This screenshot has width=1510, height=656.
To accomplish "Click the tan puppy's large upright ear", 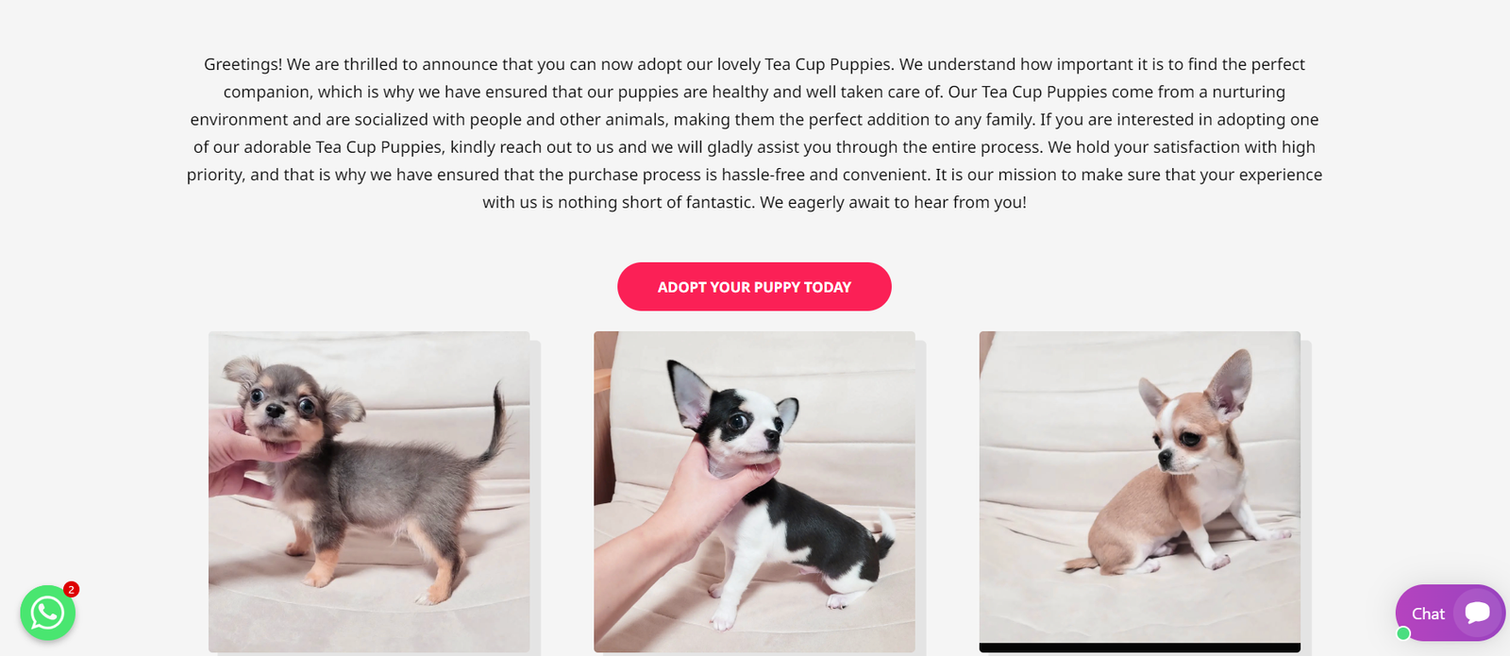I will (x=1232, y=382).
